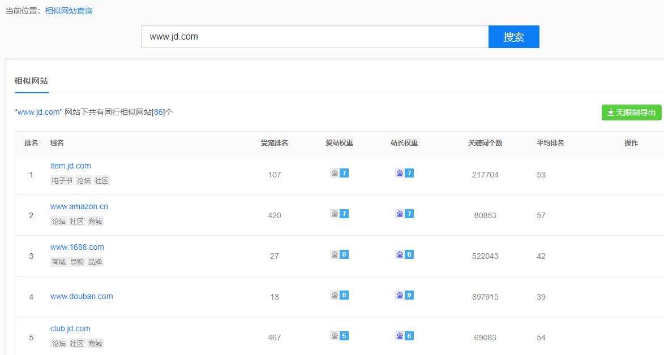Click the blue 搜索 button
This screenshot has width=664, height=355.
pos(513,37)
